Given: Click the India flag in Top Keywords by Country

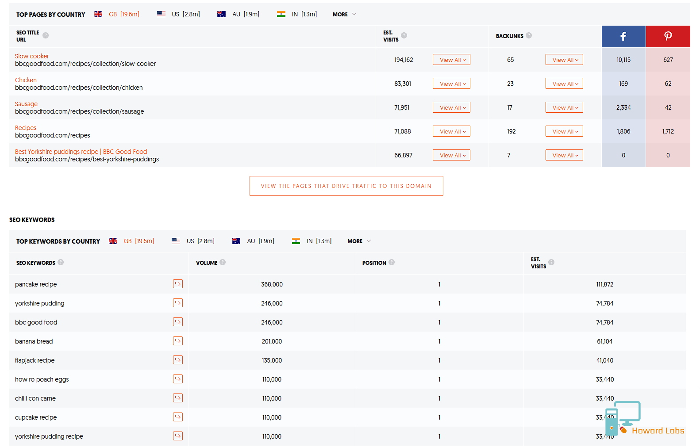Looking at the screenshot, I should 296,241.
